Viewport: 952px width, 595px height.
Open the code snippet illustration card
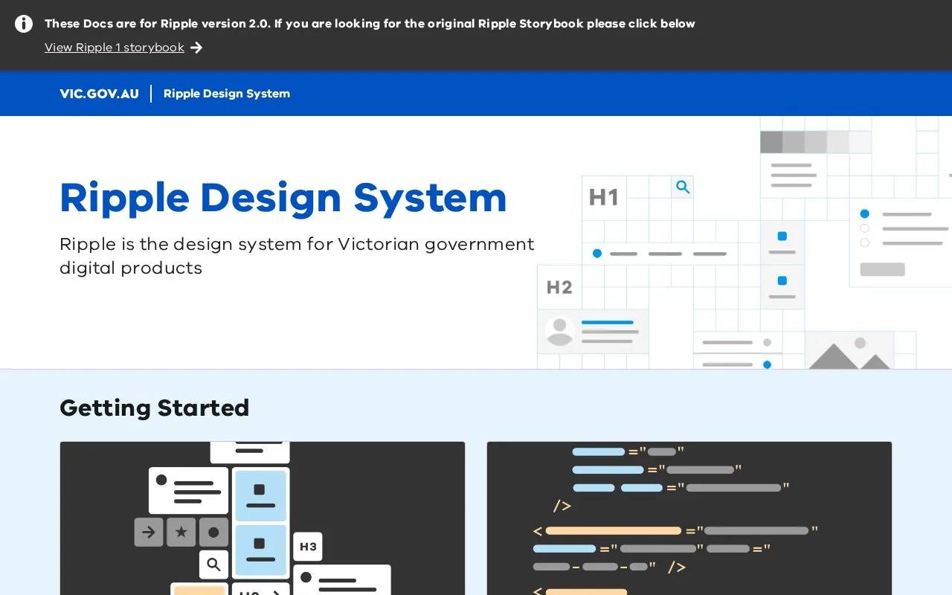(689, 518)
